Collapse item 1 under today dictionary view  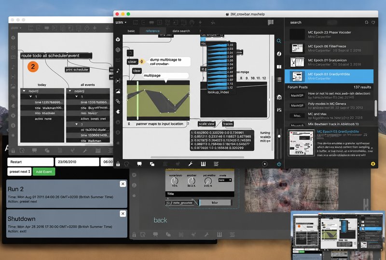(31, 97)
